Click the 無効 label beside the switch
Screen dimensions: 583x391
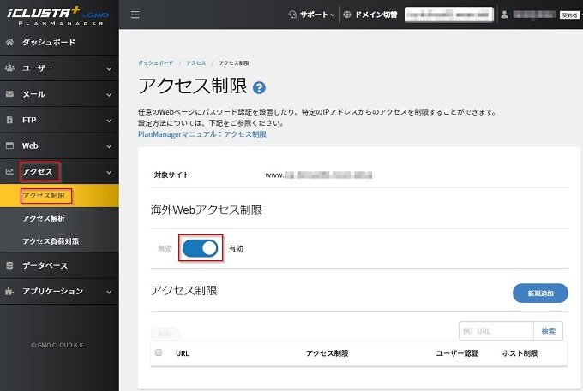click(x=165, y=248)
